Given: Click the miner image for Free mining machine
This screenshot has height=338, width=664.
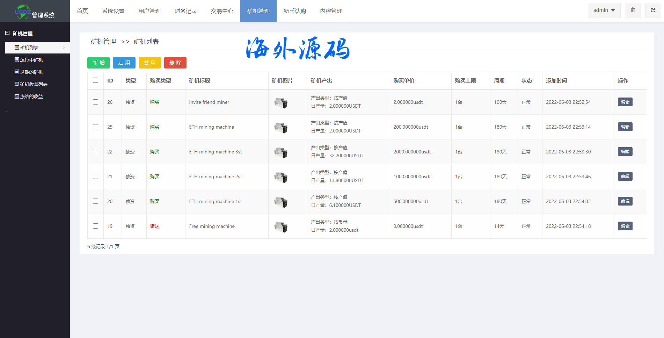Looking at the screenshot, I should 281,227.
